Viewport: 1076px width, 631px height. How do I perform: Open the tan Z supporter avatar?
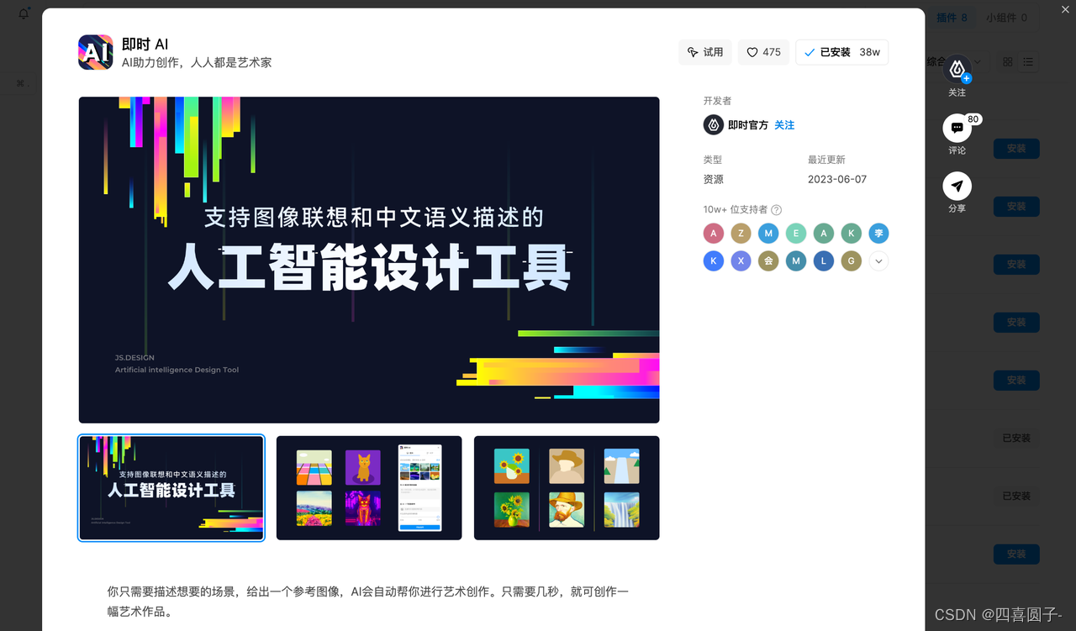tap(741, 234)
